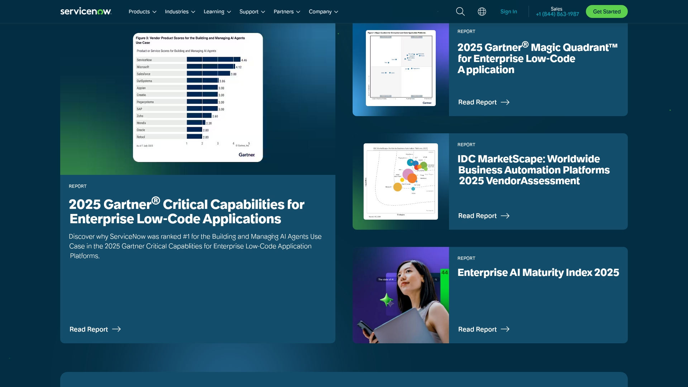Click the Gartner Magic Quadrant chart thumbnail
688x387 pixels.
(400, 68)
